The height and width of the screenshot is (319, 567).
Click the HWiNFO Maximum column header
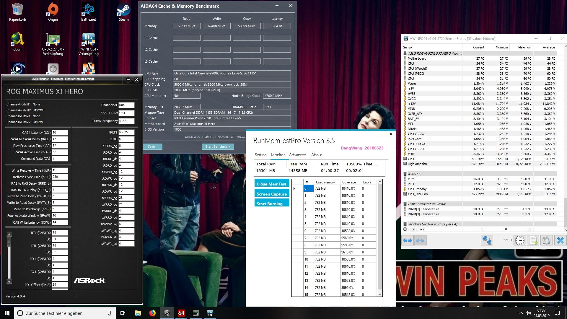522,47
